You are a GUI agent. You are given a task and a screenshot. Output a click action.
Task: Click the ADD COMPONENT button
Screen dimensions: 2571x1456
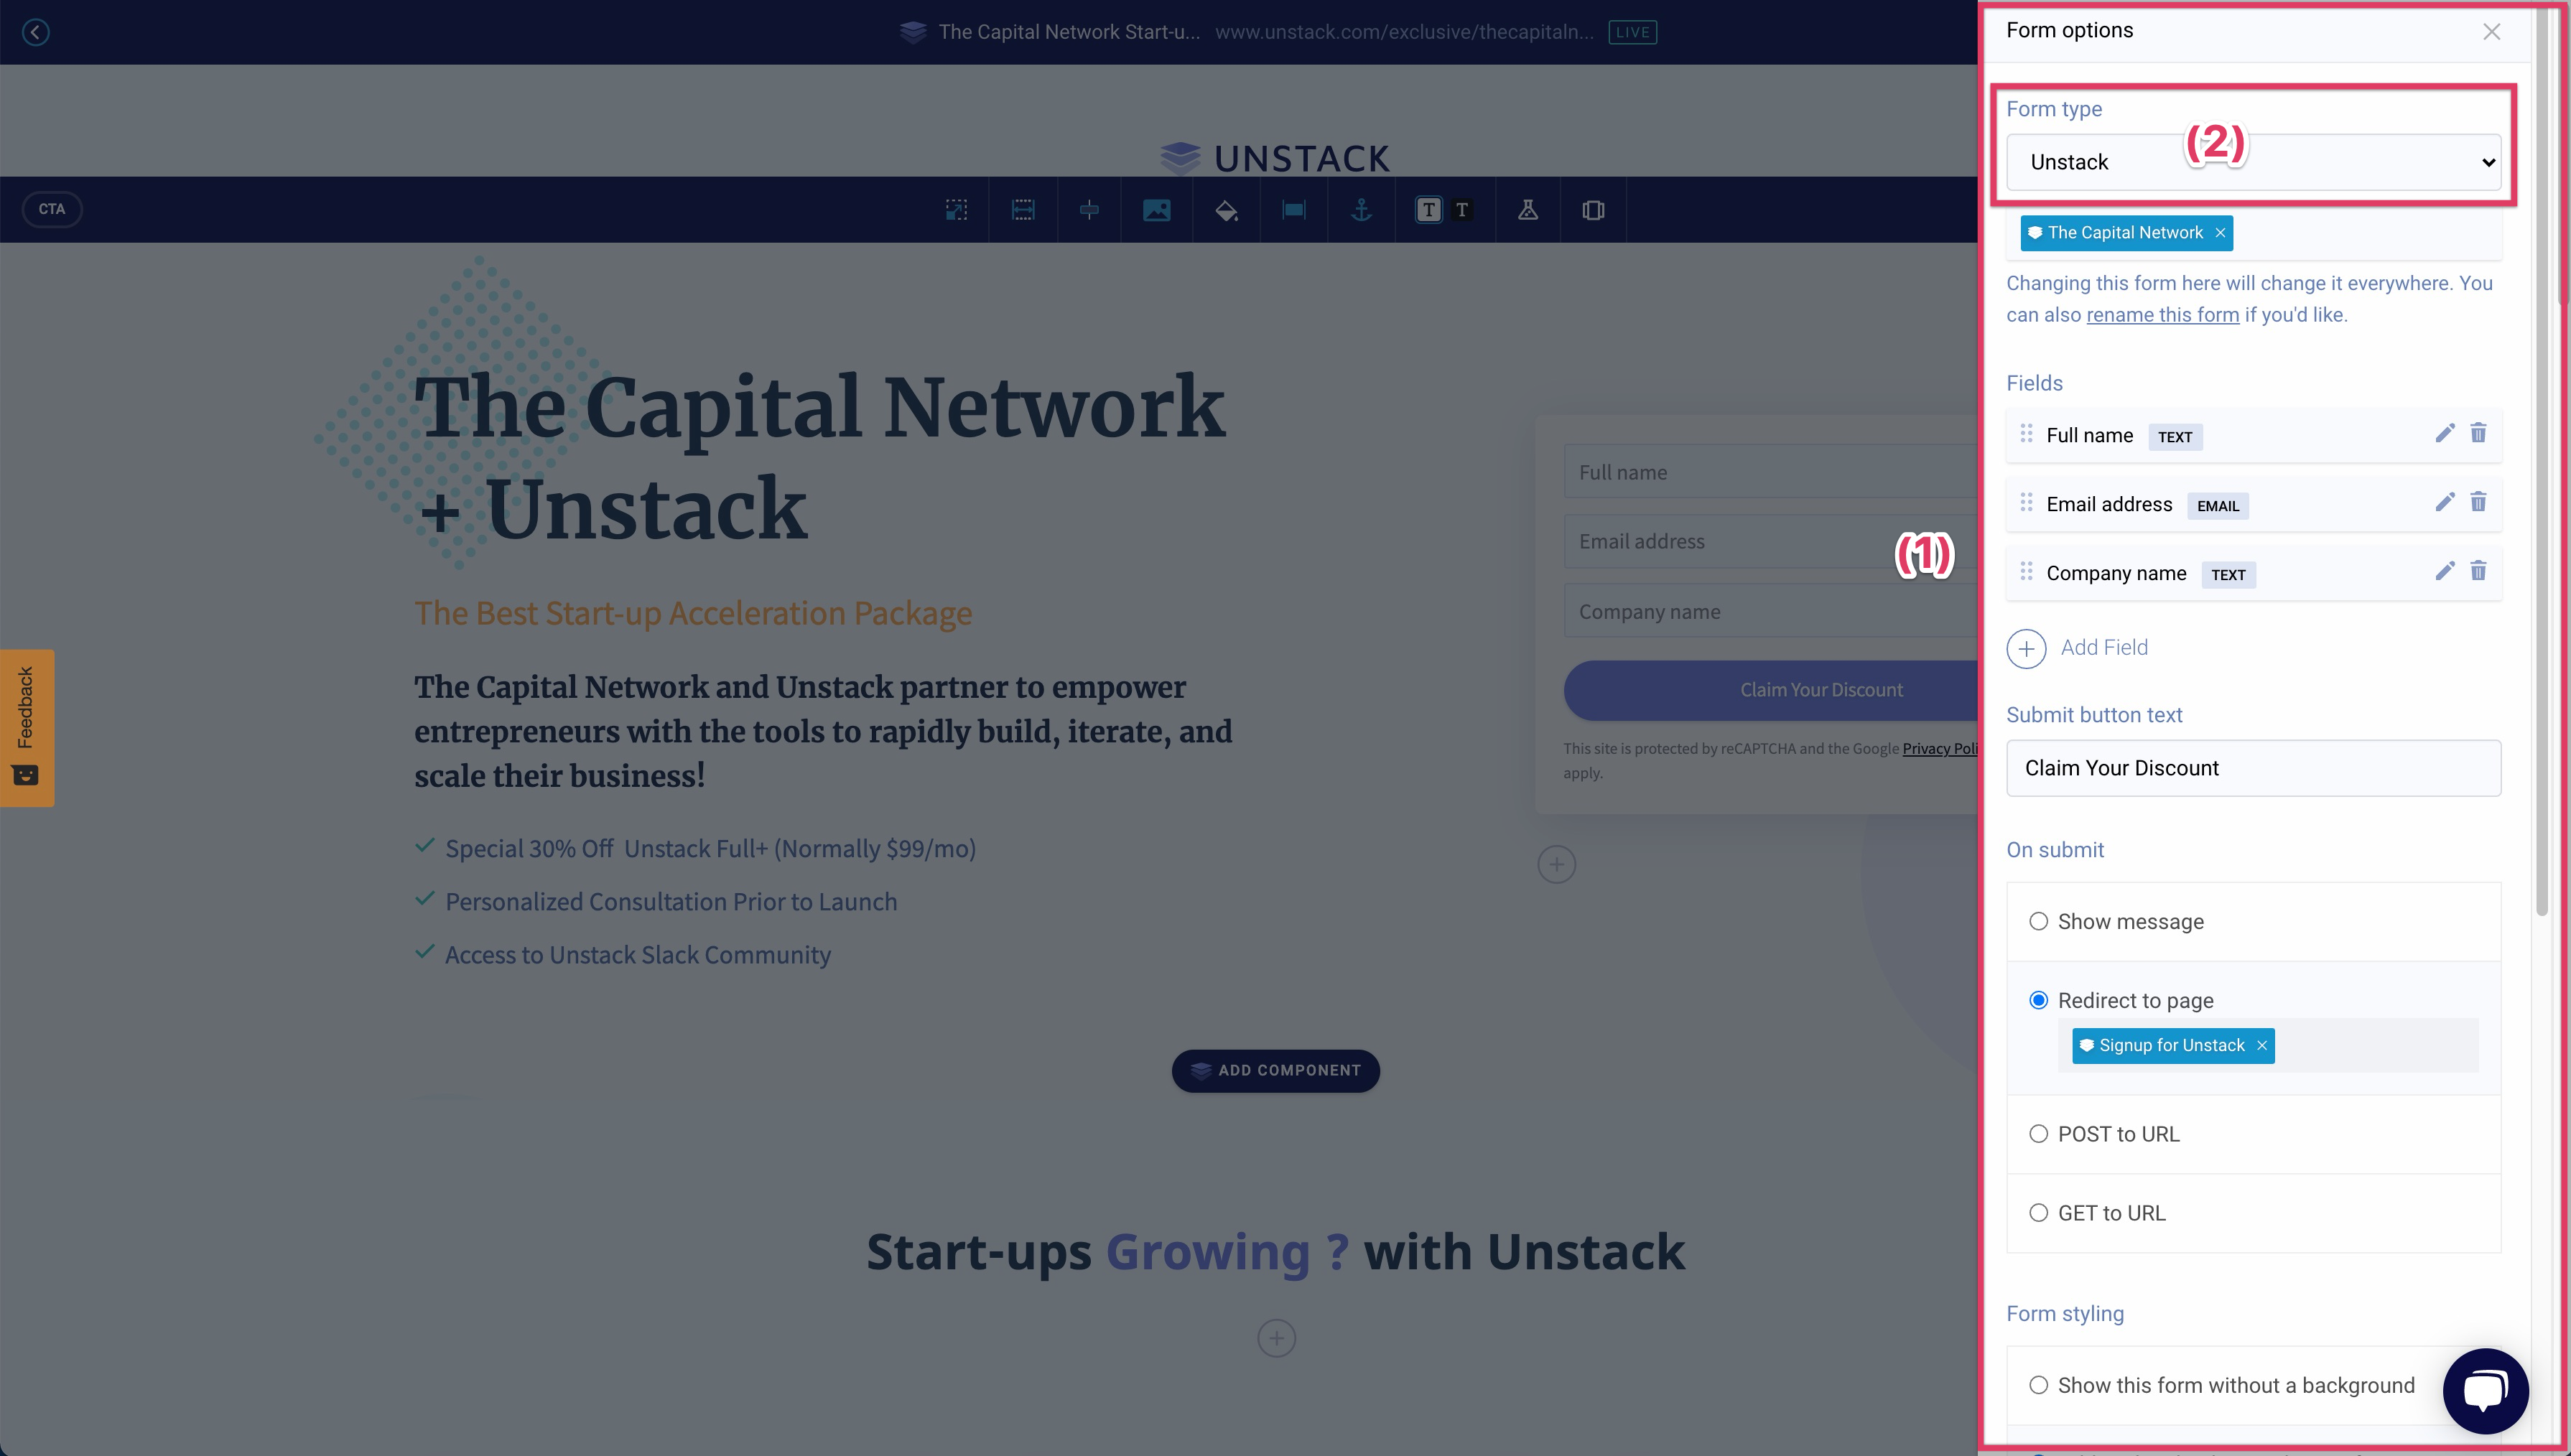1275,1070
